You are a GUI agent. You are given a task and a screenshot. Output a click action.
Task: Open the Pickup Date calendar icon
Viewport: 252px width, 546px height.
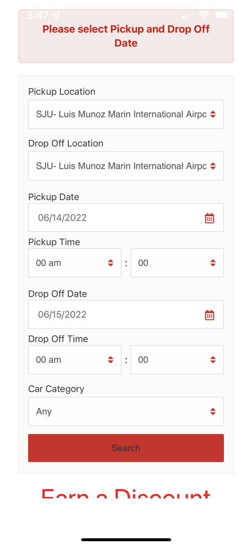pos(209,218)
